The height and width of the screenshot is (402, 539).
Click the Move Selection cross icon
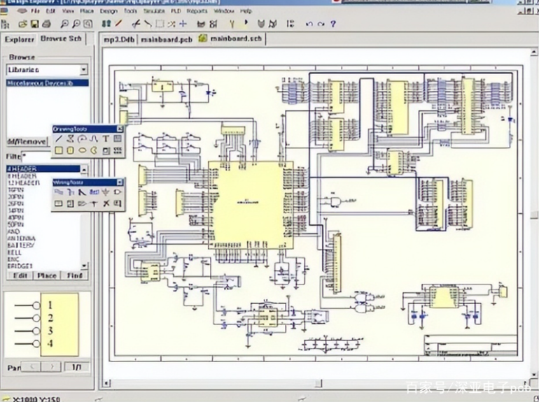coord(183,24)
